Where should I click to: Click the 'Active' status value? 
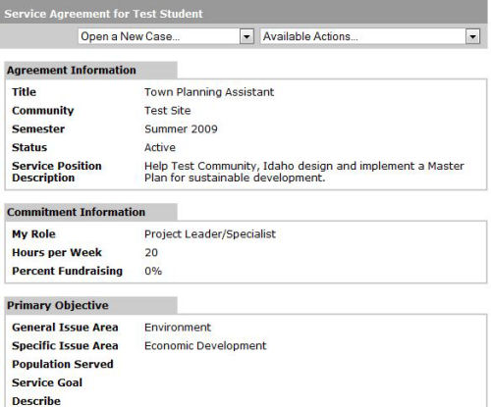tap(160, 147)
